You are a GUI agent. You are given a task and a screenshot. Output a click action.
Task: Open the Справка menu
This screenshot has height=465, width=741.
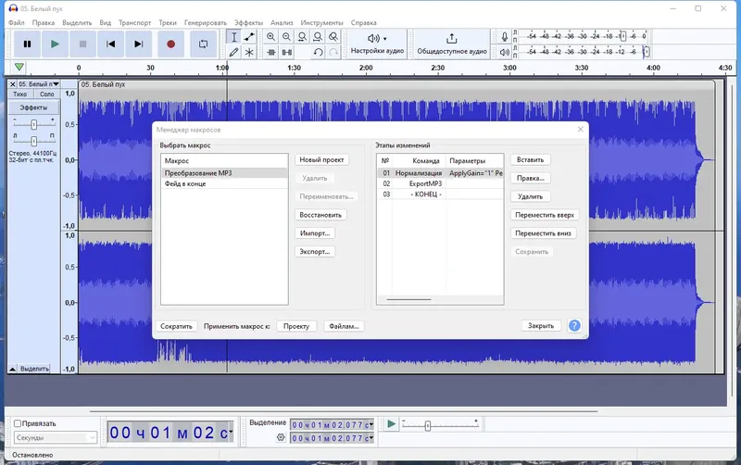coord(363,22)
